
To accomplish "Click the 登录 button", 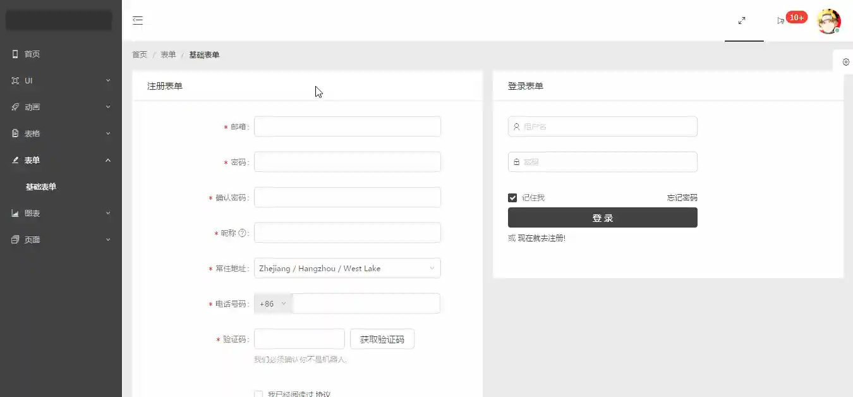I will pyautogui.click(x=603, y=217).
